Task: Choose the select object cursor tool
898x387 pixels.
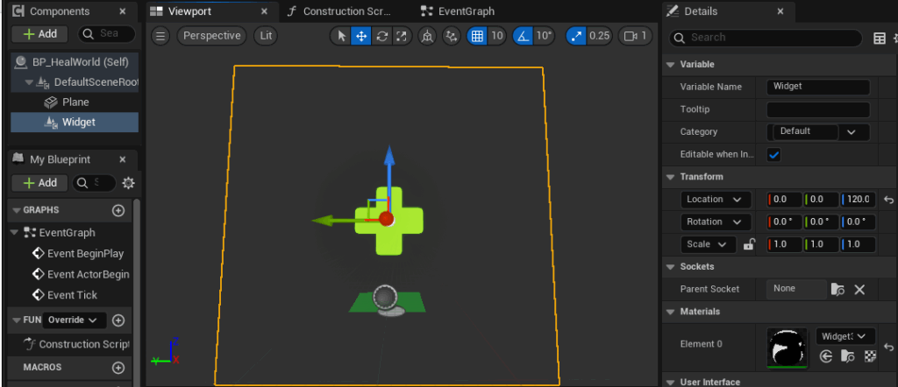Action: tap(342, 36)
